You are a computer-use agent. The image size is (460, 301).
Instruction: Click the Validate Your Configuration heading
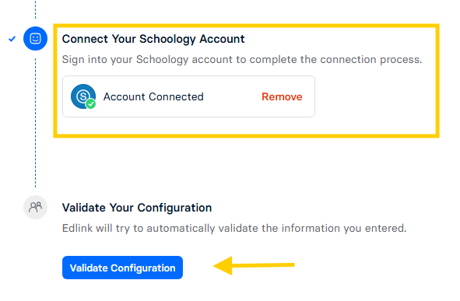[x=137, y=208]
